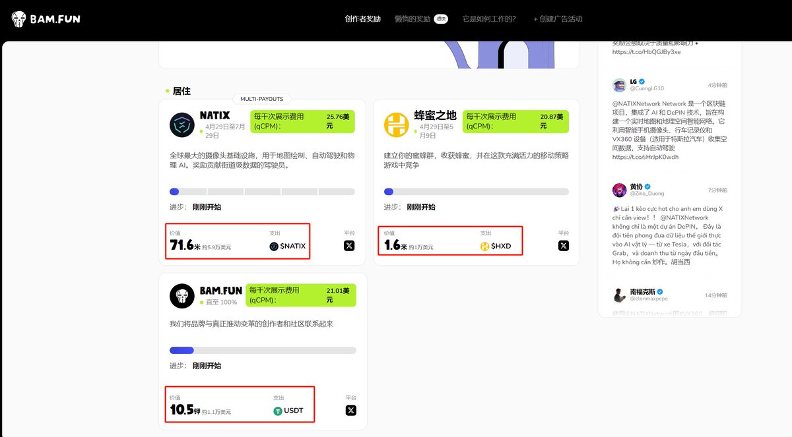792x437 pixels.
Task: Open LG's profile avatar in the feed
Action: point(619,85)
